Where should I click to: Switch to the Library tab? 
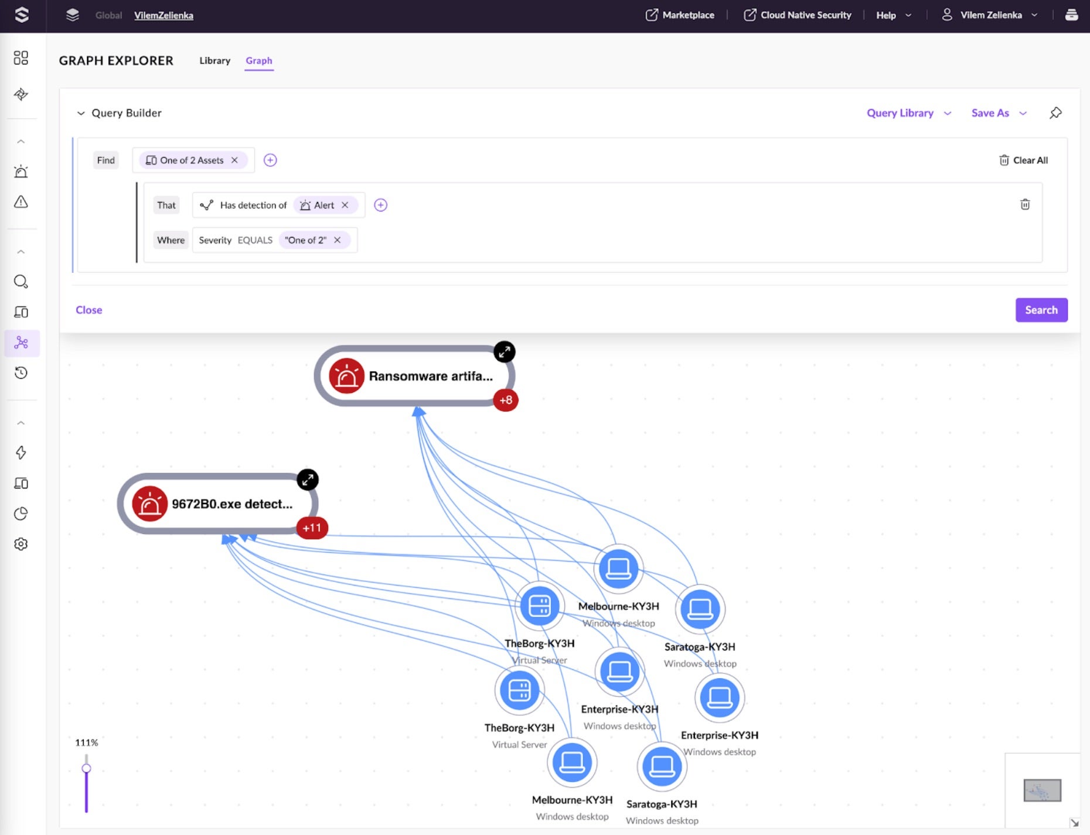pyautogui.click(x=214, y=60)
